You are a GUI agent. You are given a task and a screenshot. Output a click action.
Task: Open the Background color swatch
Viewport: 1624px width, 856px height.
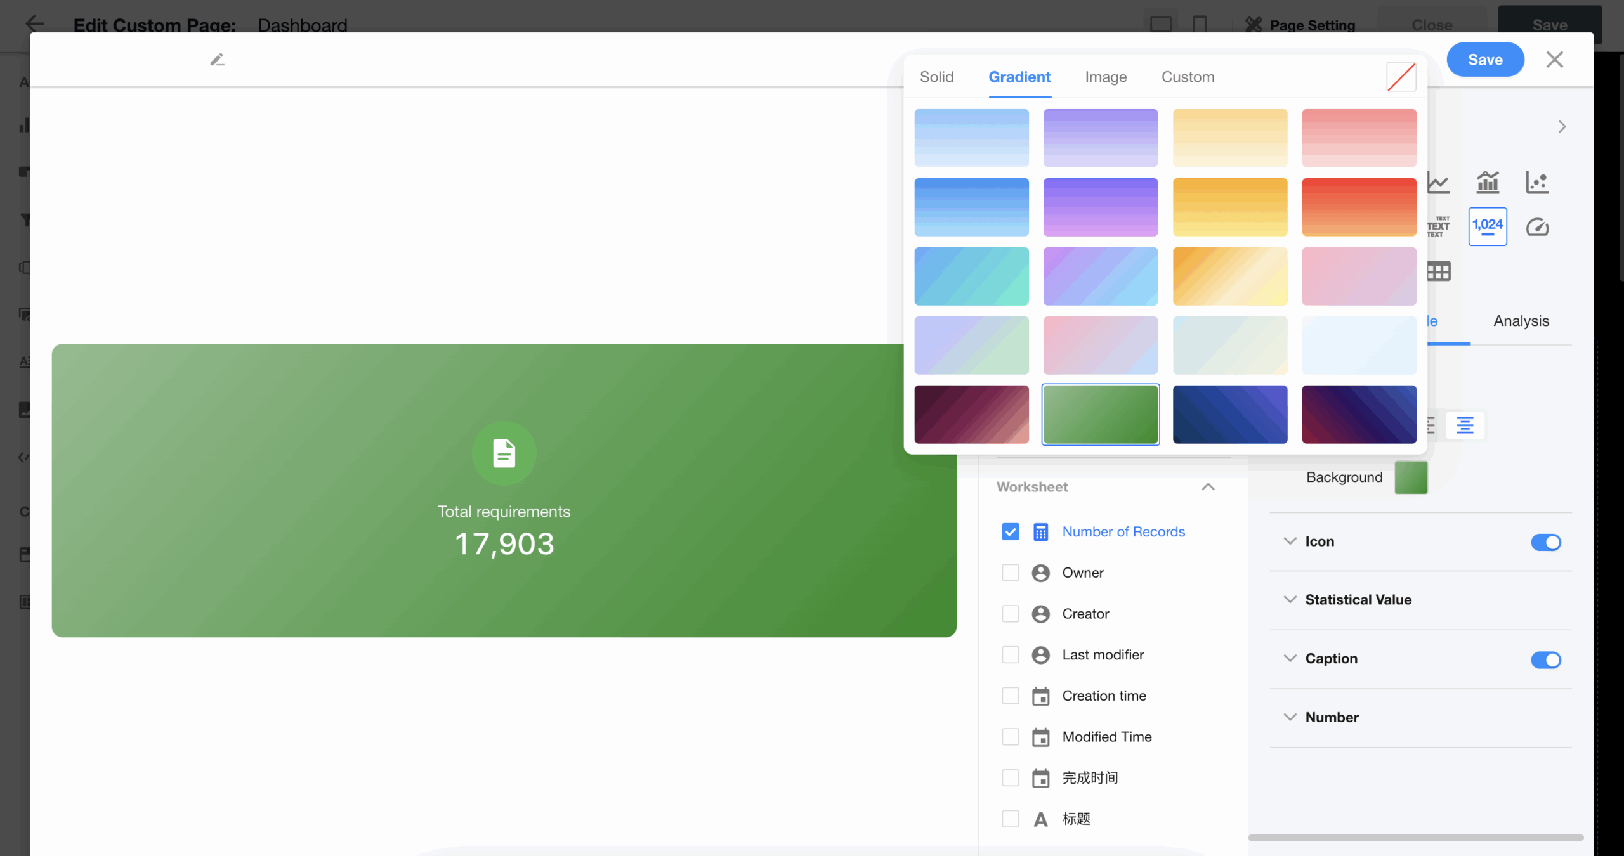(1411, 477)
